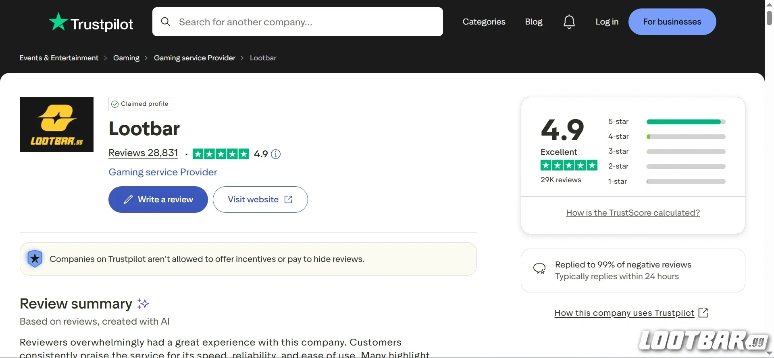Open How is the TrustScore calculated
The height and width of the screenshot is (358, 774).
pos(633,213)
